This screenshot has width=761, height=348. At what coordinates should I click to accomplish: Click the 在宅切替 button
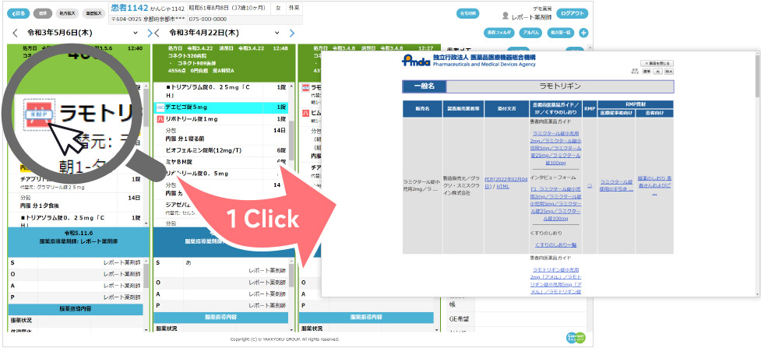pos(468,13)
